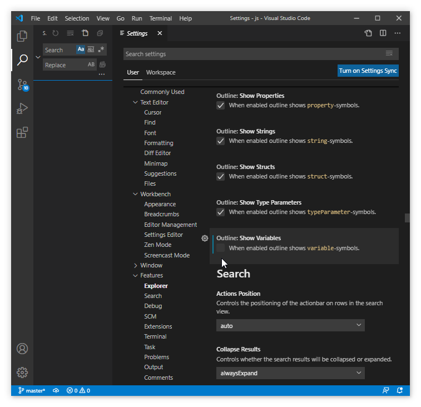Open the Selection menu
Image resolution: width=421 pixels, height=407 pixels.
pos(77,18)
